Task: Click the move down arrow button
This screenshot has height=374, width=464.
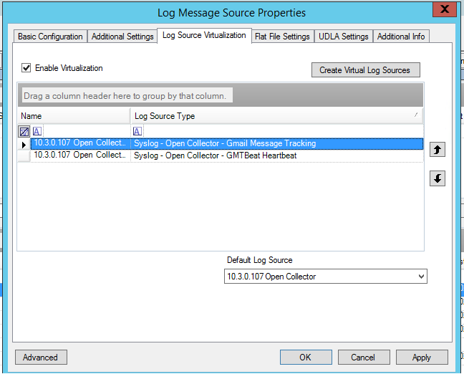Action: [x=437, y=178]
